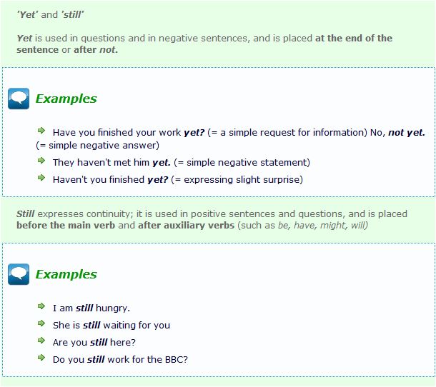Click the bold 'before the main verb' text

pos(63,225)
